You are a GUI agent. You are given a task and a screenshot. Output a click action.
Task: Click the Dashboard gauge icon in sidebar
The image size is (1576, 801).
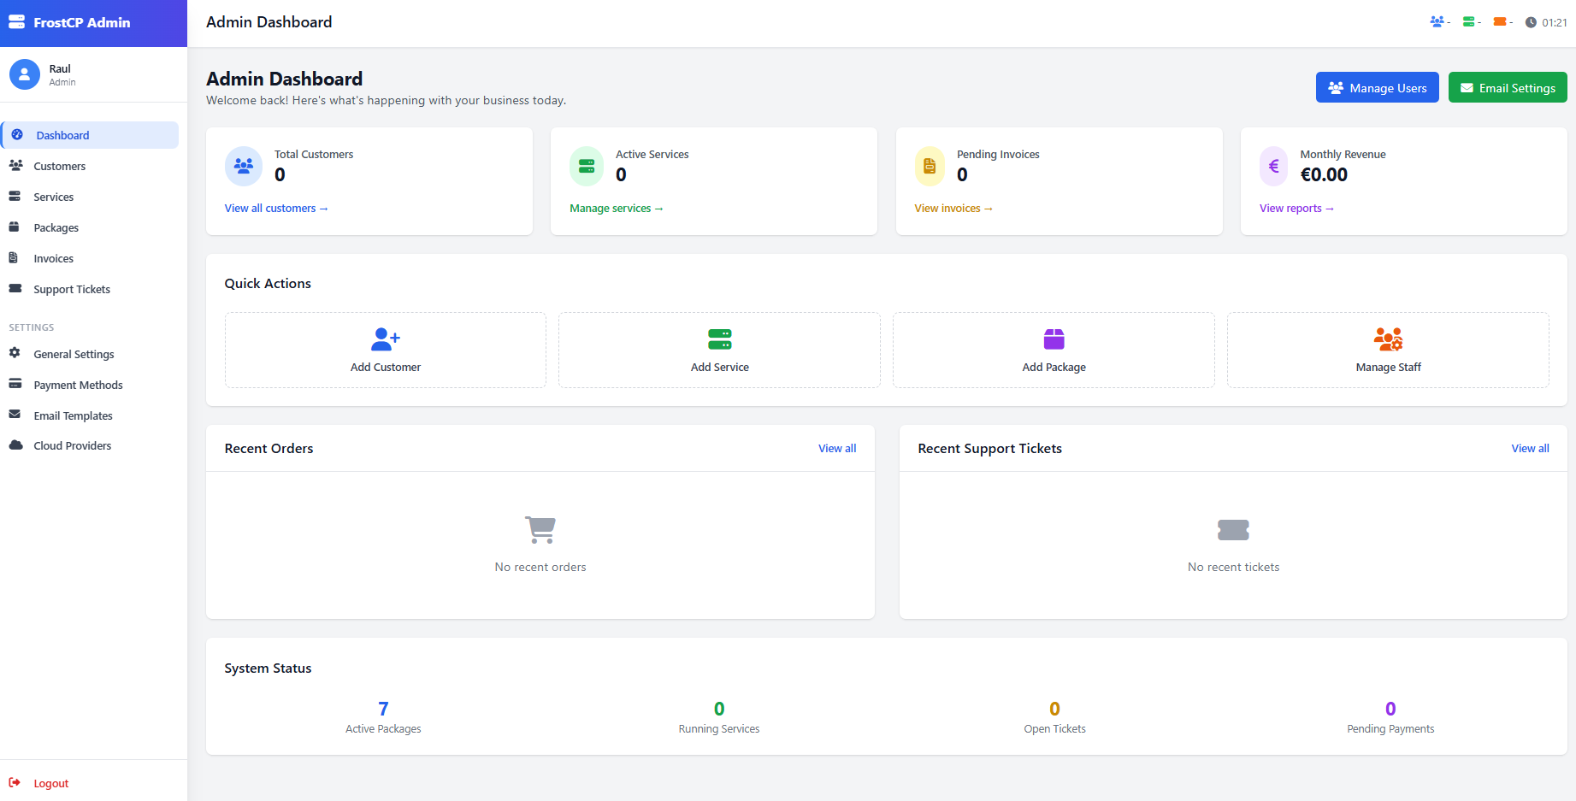coord(17,135)
